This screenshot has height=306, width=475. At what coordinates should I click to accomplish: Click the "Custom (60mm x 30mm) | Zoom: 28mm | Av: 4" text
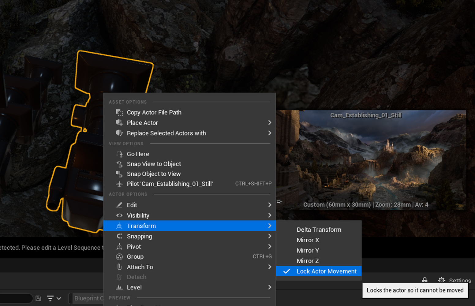(x=366, y=205)
